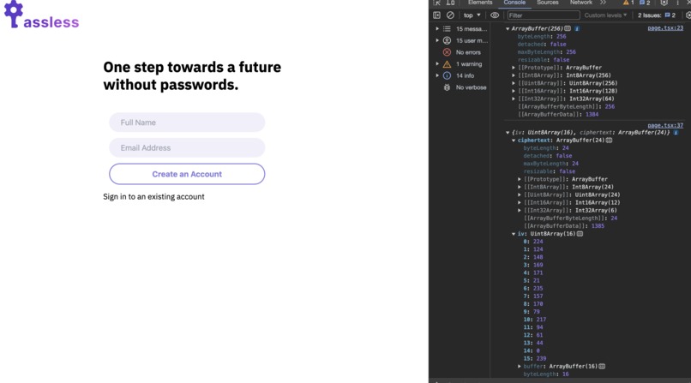This screenshot has height=383, width=691.
Task: Click the Create an Account button
Action: point(187,174)
